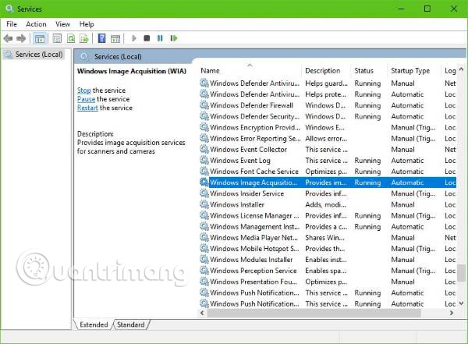Click the vertical scrollbar up arrow
The height and width of the screenshot is (344, 468).
(x=461, y=69)
